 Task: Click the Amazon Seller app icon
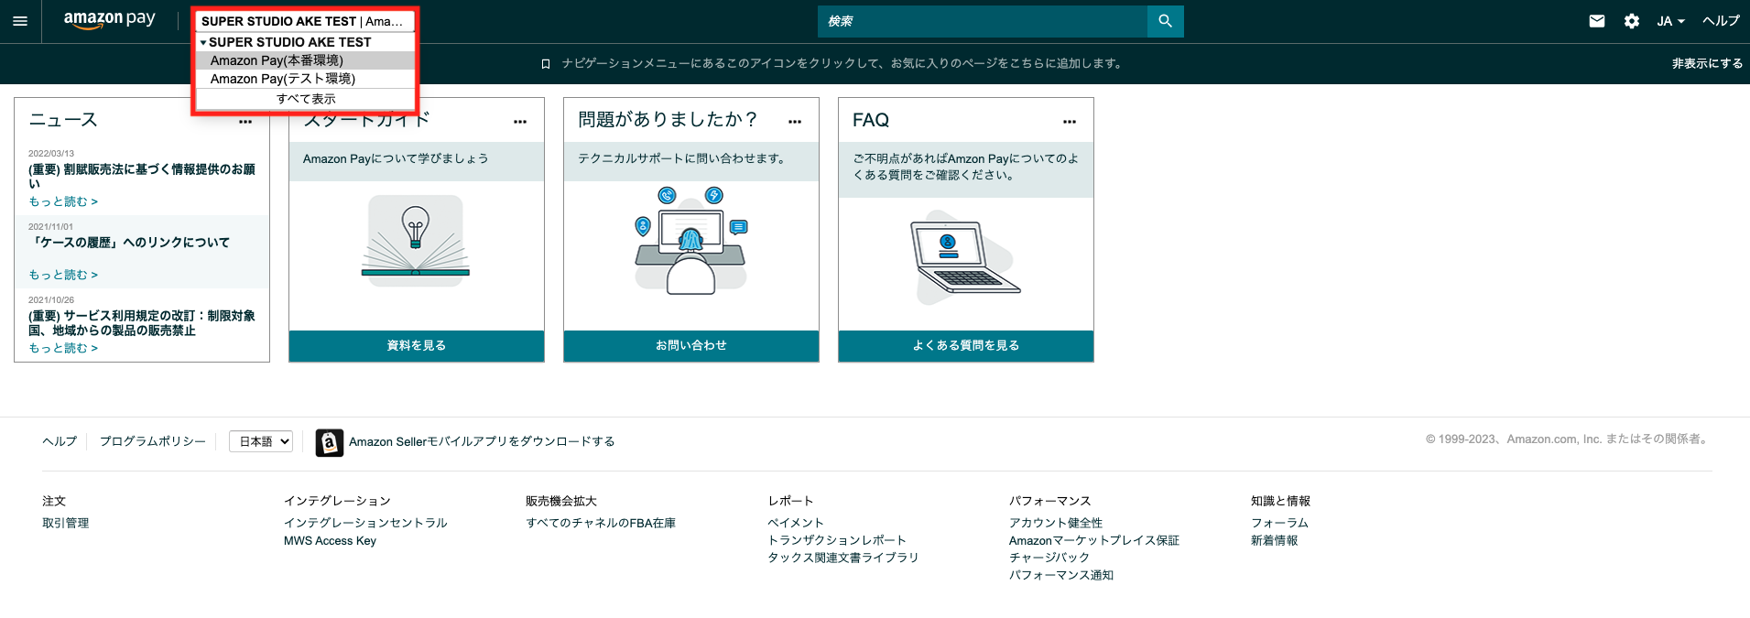[x=330, y=442]
